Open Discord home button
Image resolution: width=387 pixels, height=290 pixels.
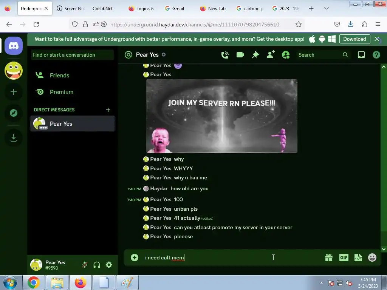[x=14, y=46]
